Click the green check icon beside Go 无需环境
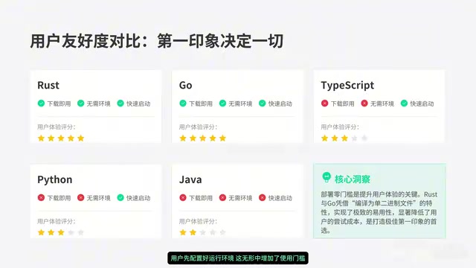 pyautogui.click(x=222, y=103)
